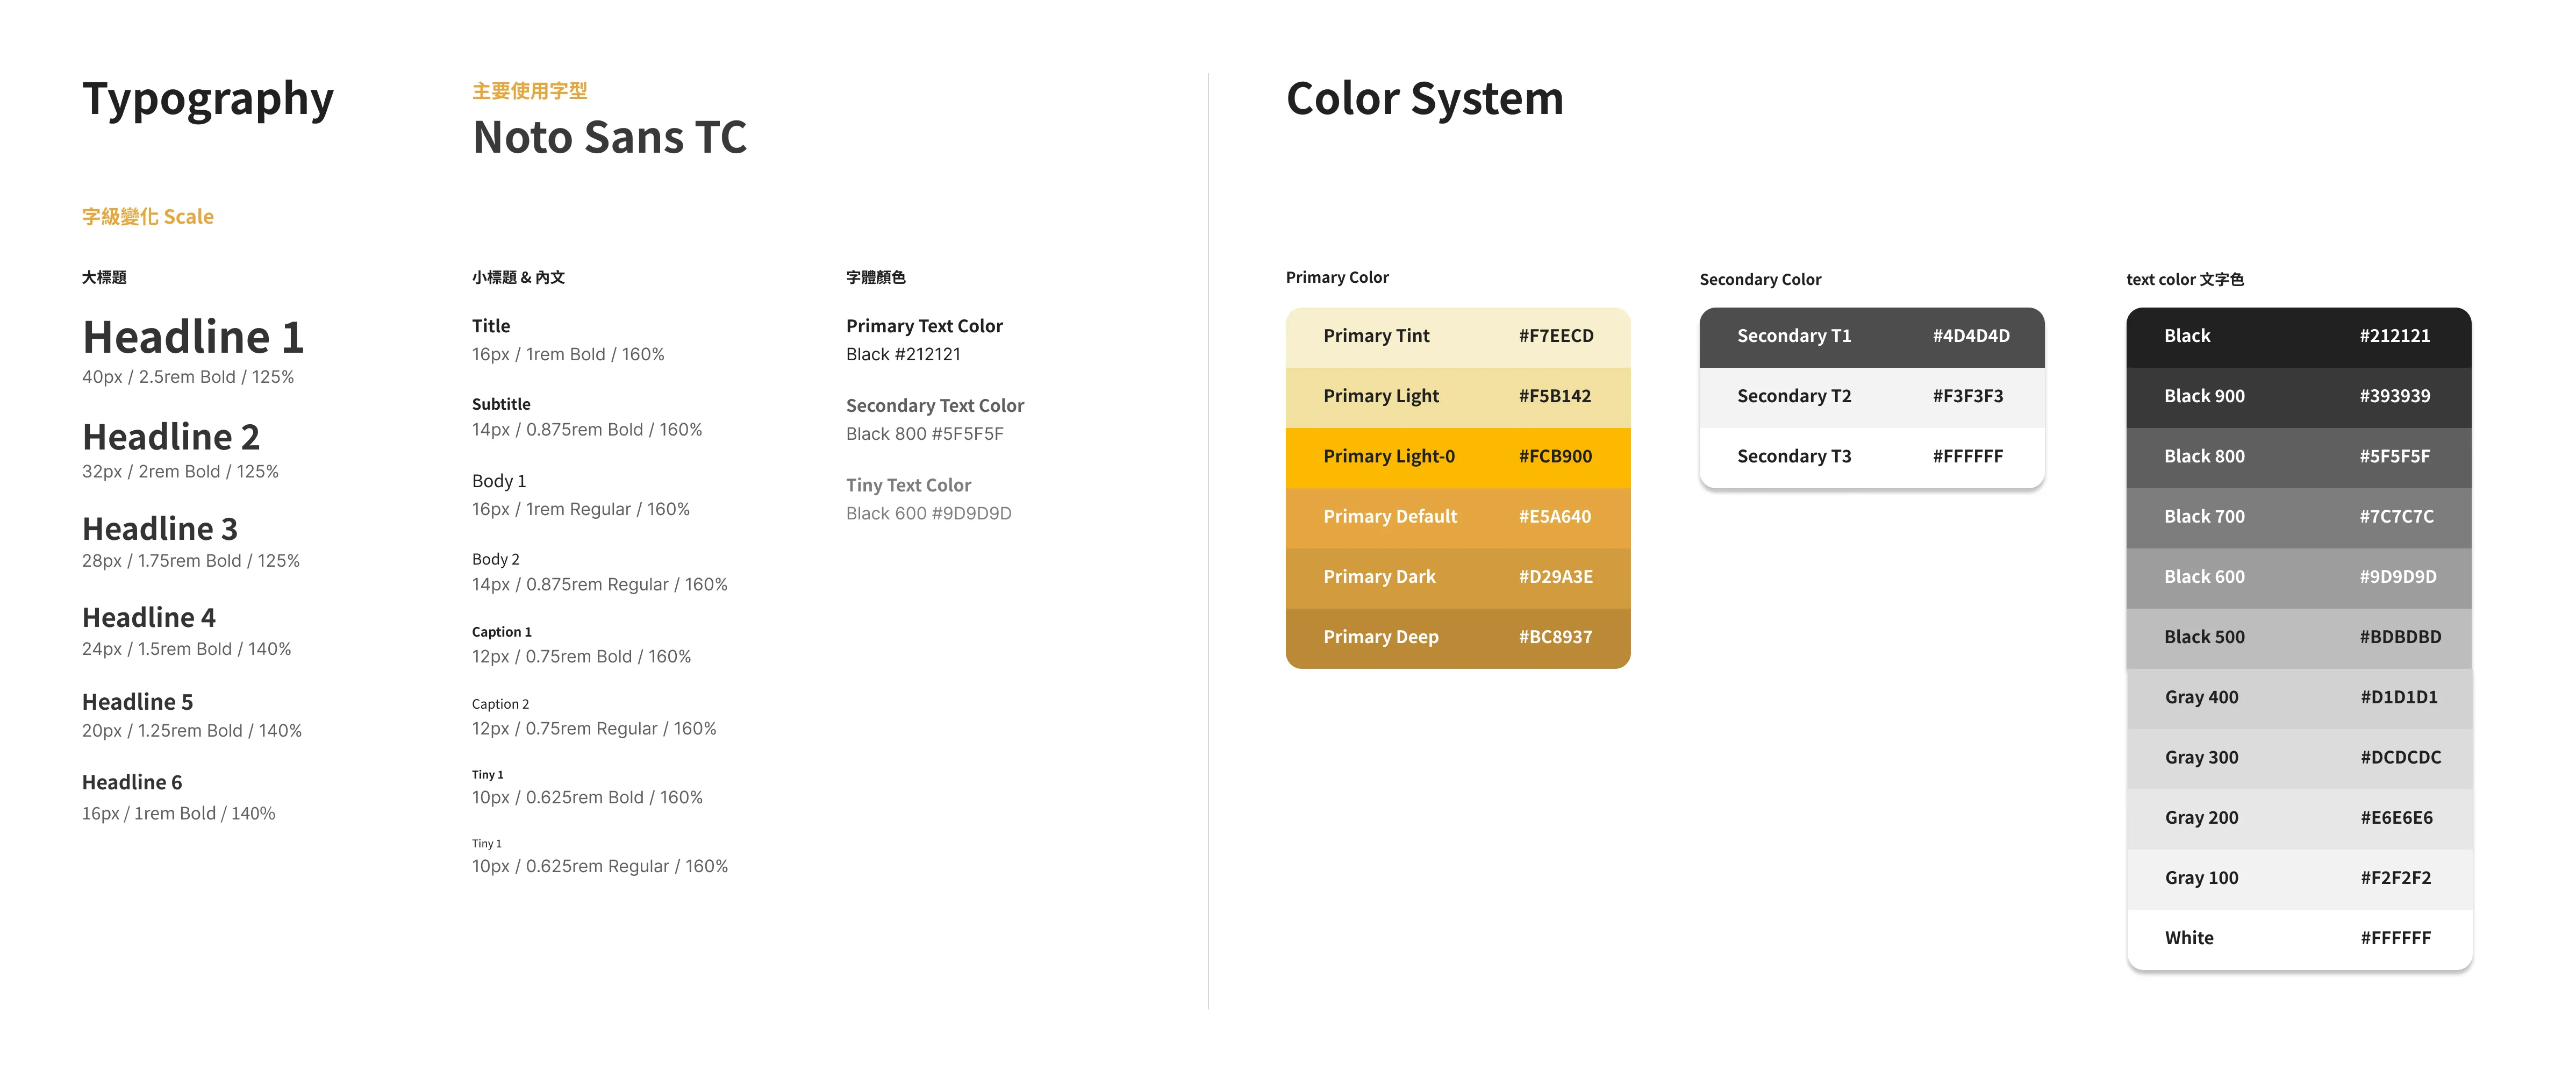Click the Black 800 #5F5F5F swatch

click(2298, 457)
